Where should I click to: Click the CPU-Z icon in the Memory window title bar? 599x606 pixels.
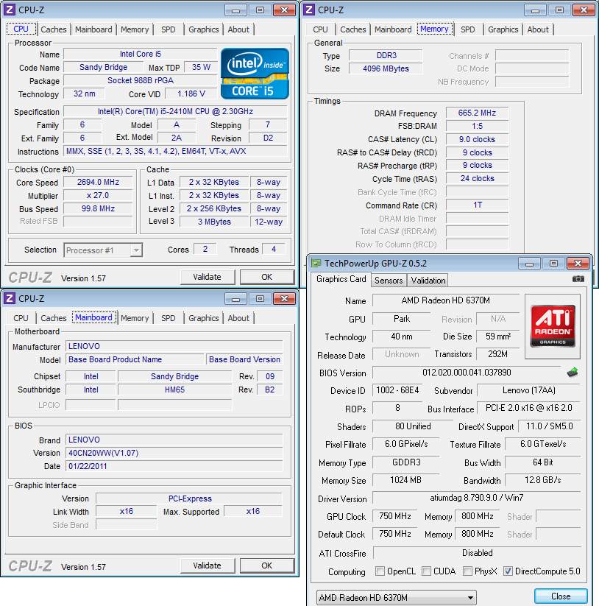(309, 10)
